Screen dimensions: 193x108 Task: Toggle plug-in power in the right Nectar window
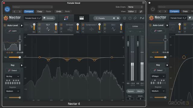click(x=153, y=9)
